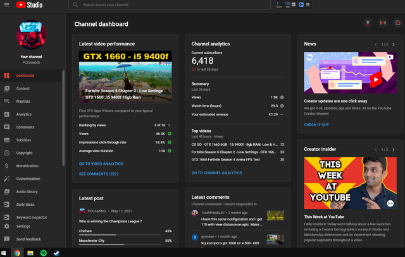
Task: Click the Subtitles caption icon
Action: point(7,140)
